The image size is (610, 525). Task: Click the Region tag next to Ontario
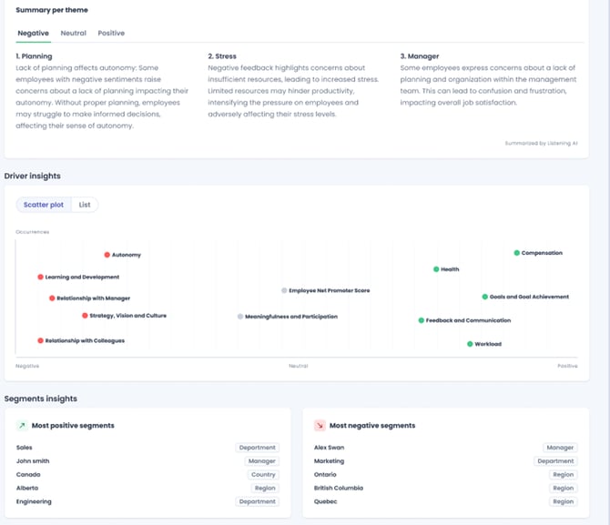(563, 474)
